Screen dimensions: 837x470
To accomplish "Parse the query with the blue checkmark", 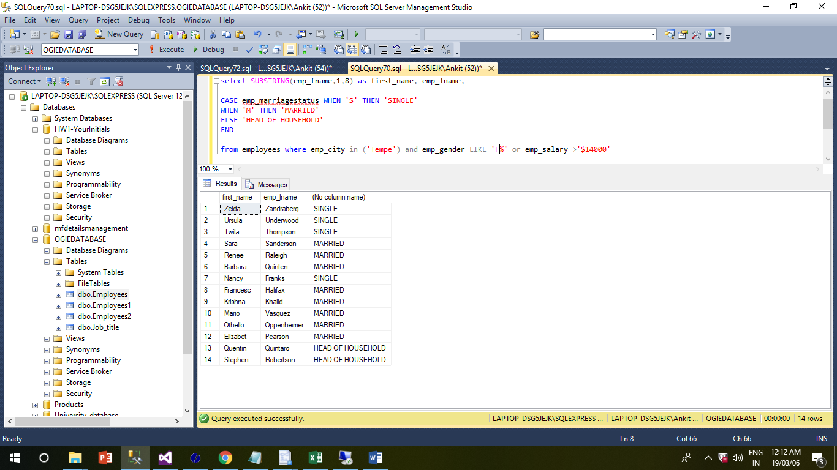I will 249,50.
